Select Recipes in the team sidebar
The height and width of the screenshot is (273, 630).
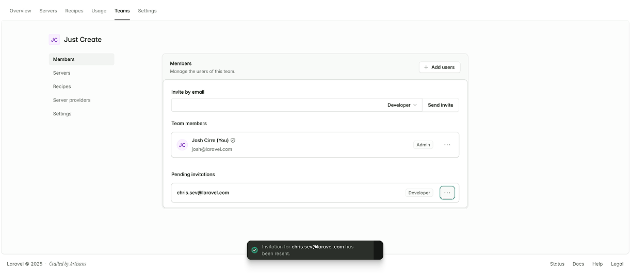pos(62,87)
